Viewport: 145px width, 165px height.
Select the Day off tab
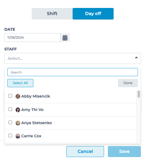coord(93,14)
